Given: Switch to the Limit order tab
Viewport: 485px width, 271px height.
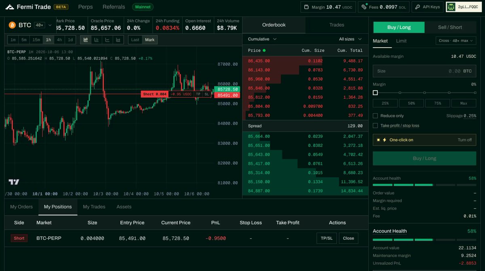Looking at the screenshot, I should (401, 41).
